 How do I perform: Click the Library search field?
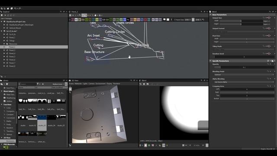point(28,84)
